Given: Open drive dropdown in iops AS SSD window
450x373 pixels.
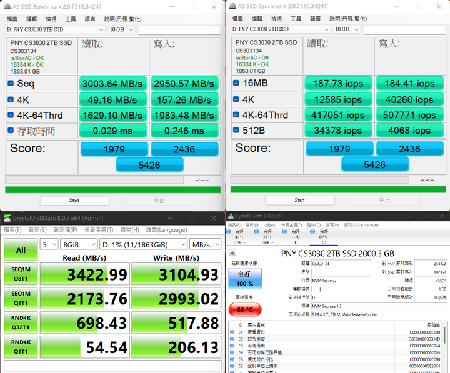Looking at the screenshot, I should (x=281, y=29).
